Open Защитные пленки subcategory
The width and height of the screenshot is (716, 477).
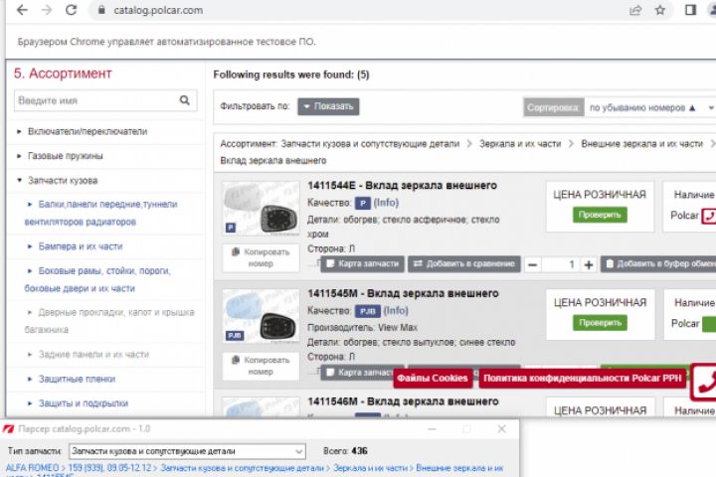pyautogui.click(x=77, y=379)
